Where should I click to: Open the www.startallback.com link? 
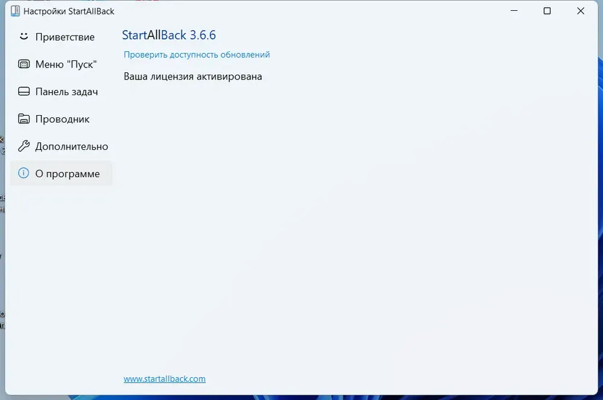[164, 379]
